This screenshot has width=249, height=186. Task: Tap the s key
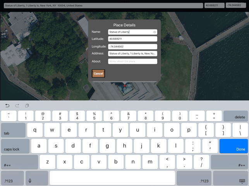56,146
